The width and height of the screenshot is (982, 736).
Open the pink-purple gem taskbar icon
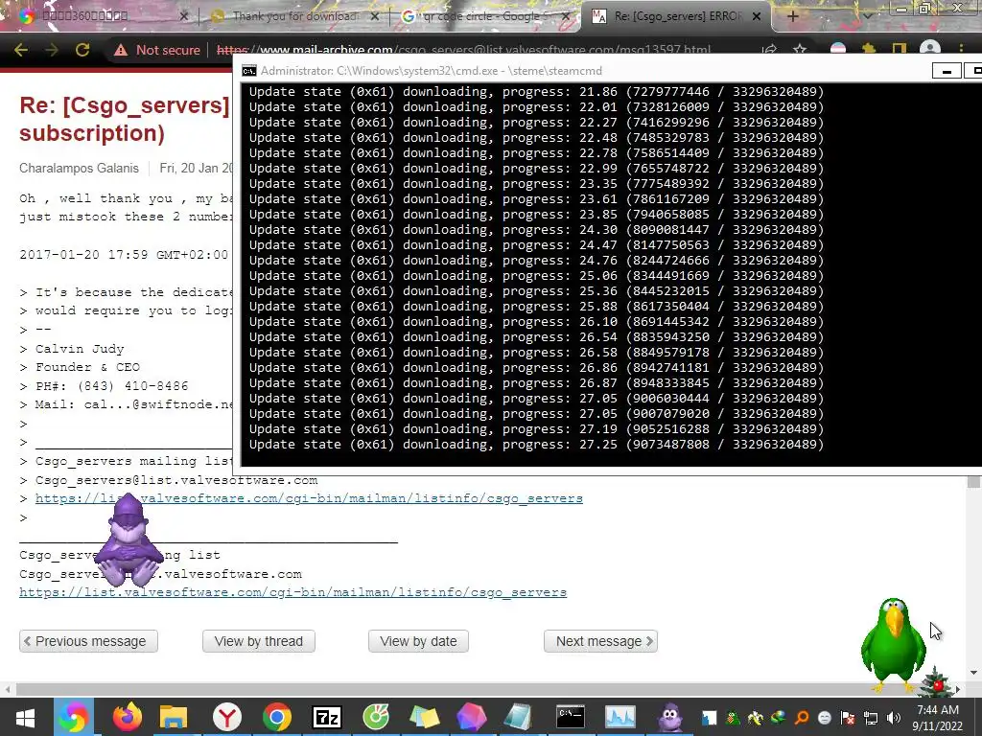(472, 717)
